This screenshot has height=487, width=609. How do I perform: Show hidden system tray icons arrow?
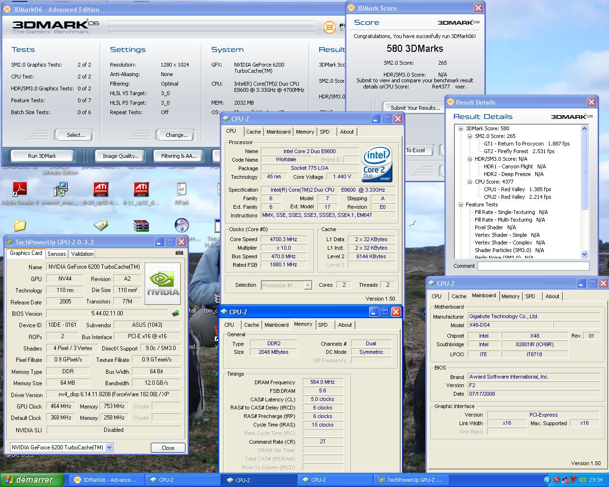547,480
